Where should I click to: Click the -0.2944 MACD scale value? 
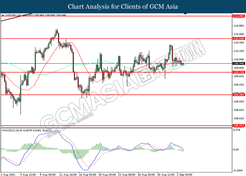237,170
